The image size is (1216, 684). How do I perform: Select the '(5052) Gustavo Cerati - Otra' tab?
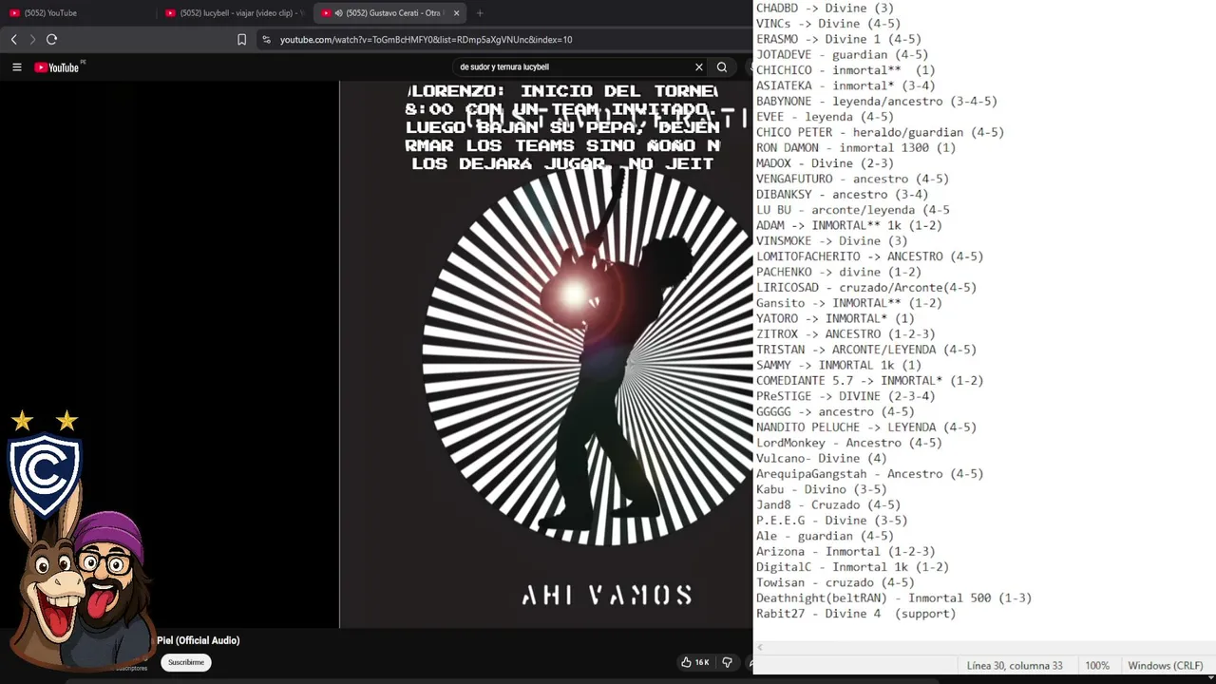pos(390,12)
